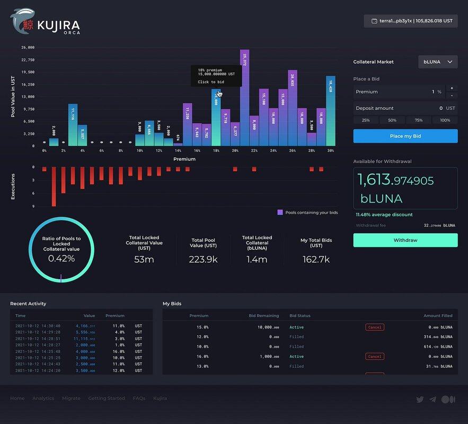Choose the 100% deposit amount option
Image resolution: width=468 pixels, height=424 pixels.
(x=445, y=120)
